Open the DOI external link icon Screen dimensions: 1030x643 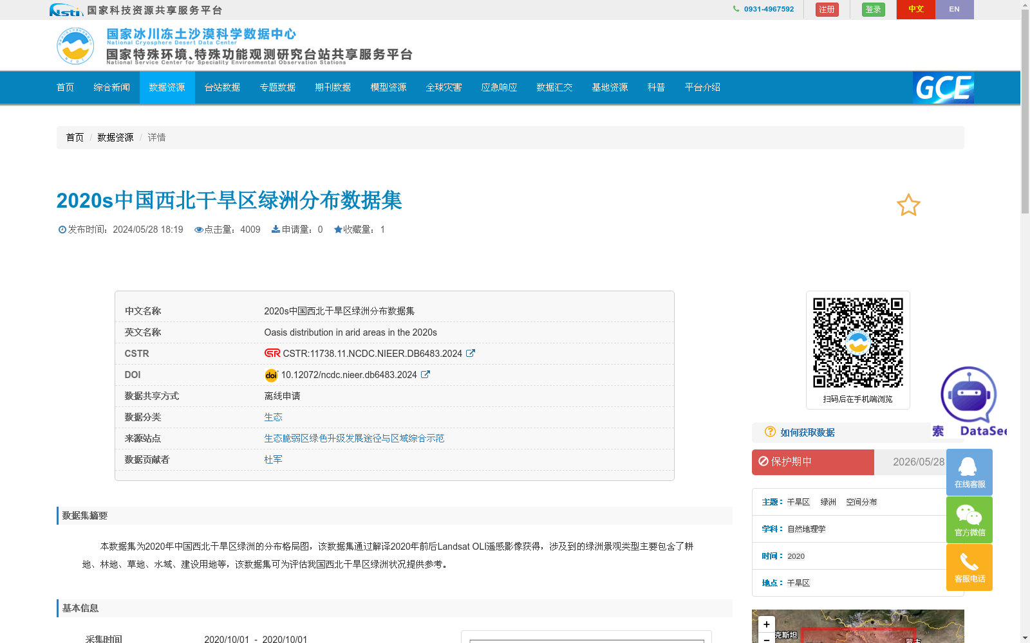coord(426,374)
